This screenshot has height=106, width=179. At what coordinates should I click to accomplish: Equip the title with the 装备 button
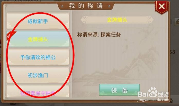coord(119,90)
